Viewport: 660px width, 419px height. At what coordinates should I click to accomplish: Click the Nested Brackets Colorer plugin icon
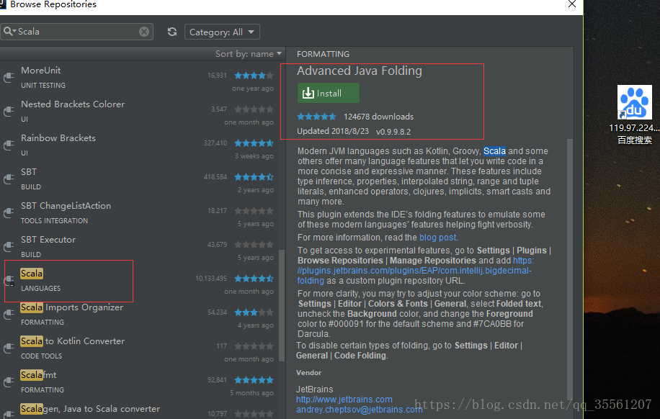9,112
